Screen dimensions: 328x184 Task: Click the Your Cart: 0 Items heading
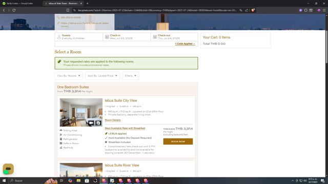(216, 37)
